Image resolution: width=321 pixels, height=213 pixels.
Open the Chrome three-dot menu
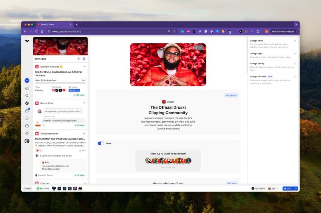coord(296,31)
